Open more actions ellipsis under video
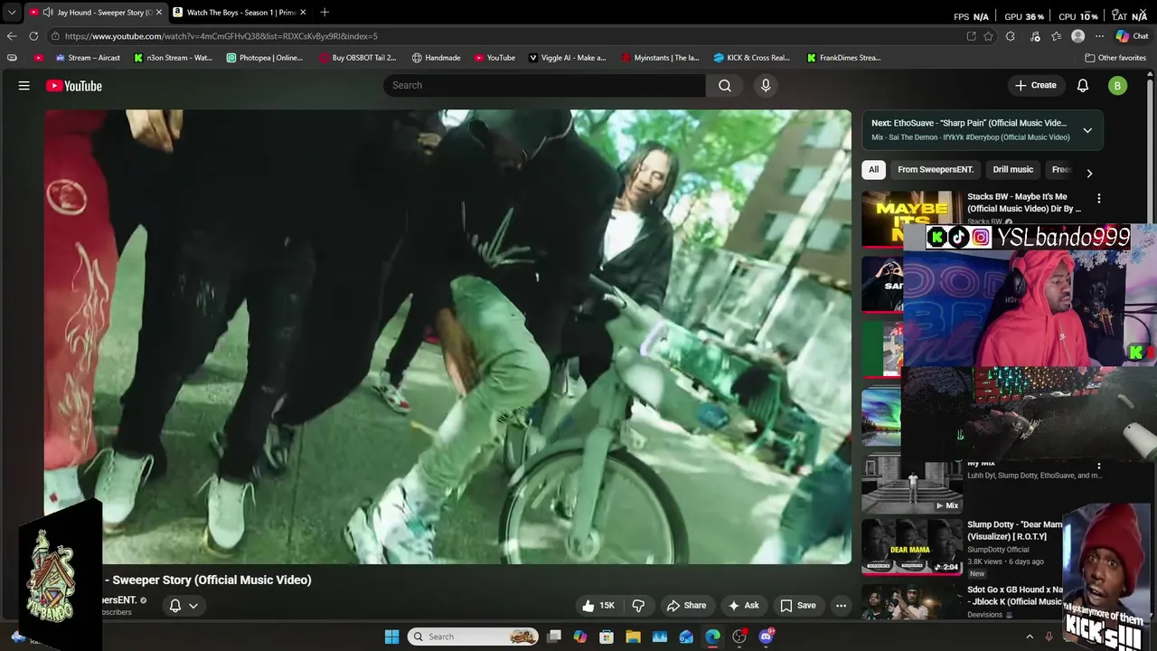 842,606
